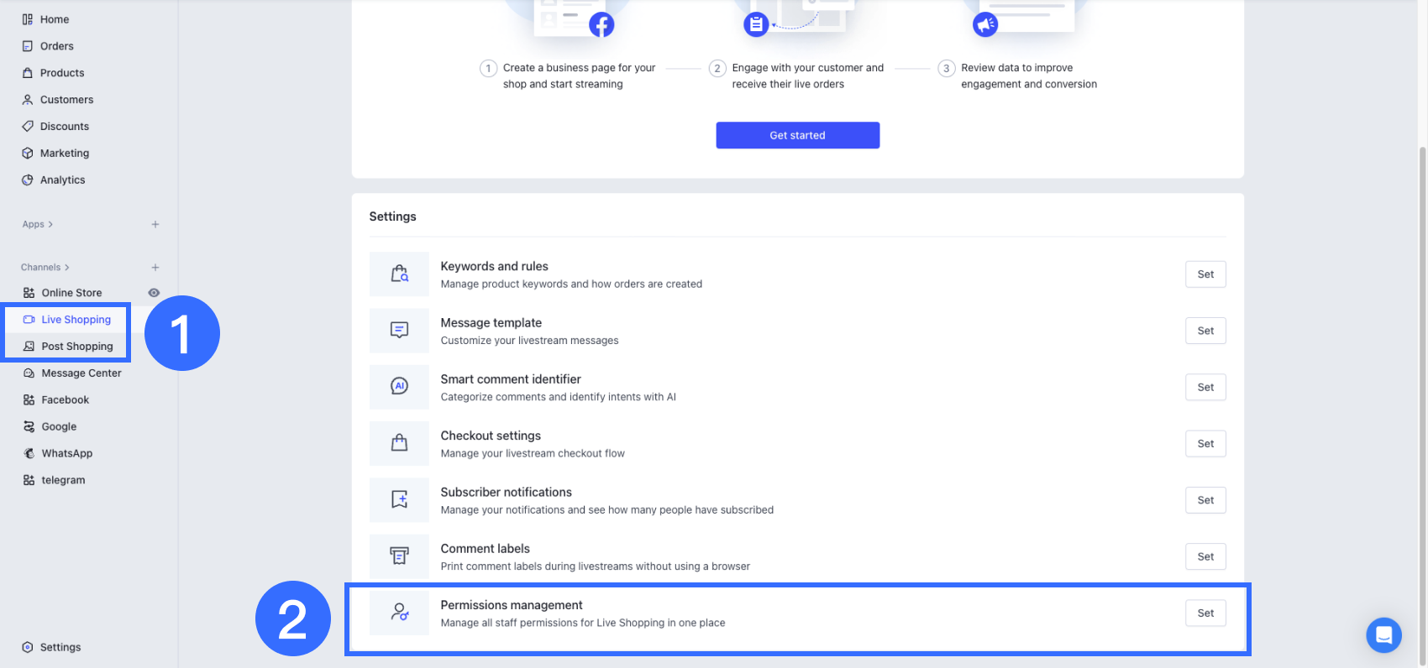The width and height of the screenshot is (1428, 668).
Task: Click the Keywords and rules icon
Action: click(399, 274)
